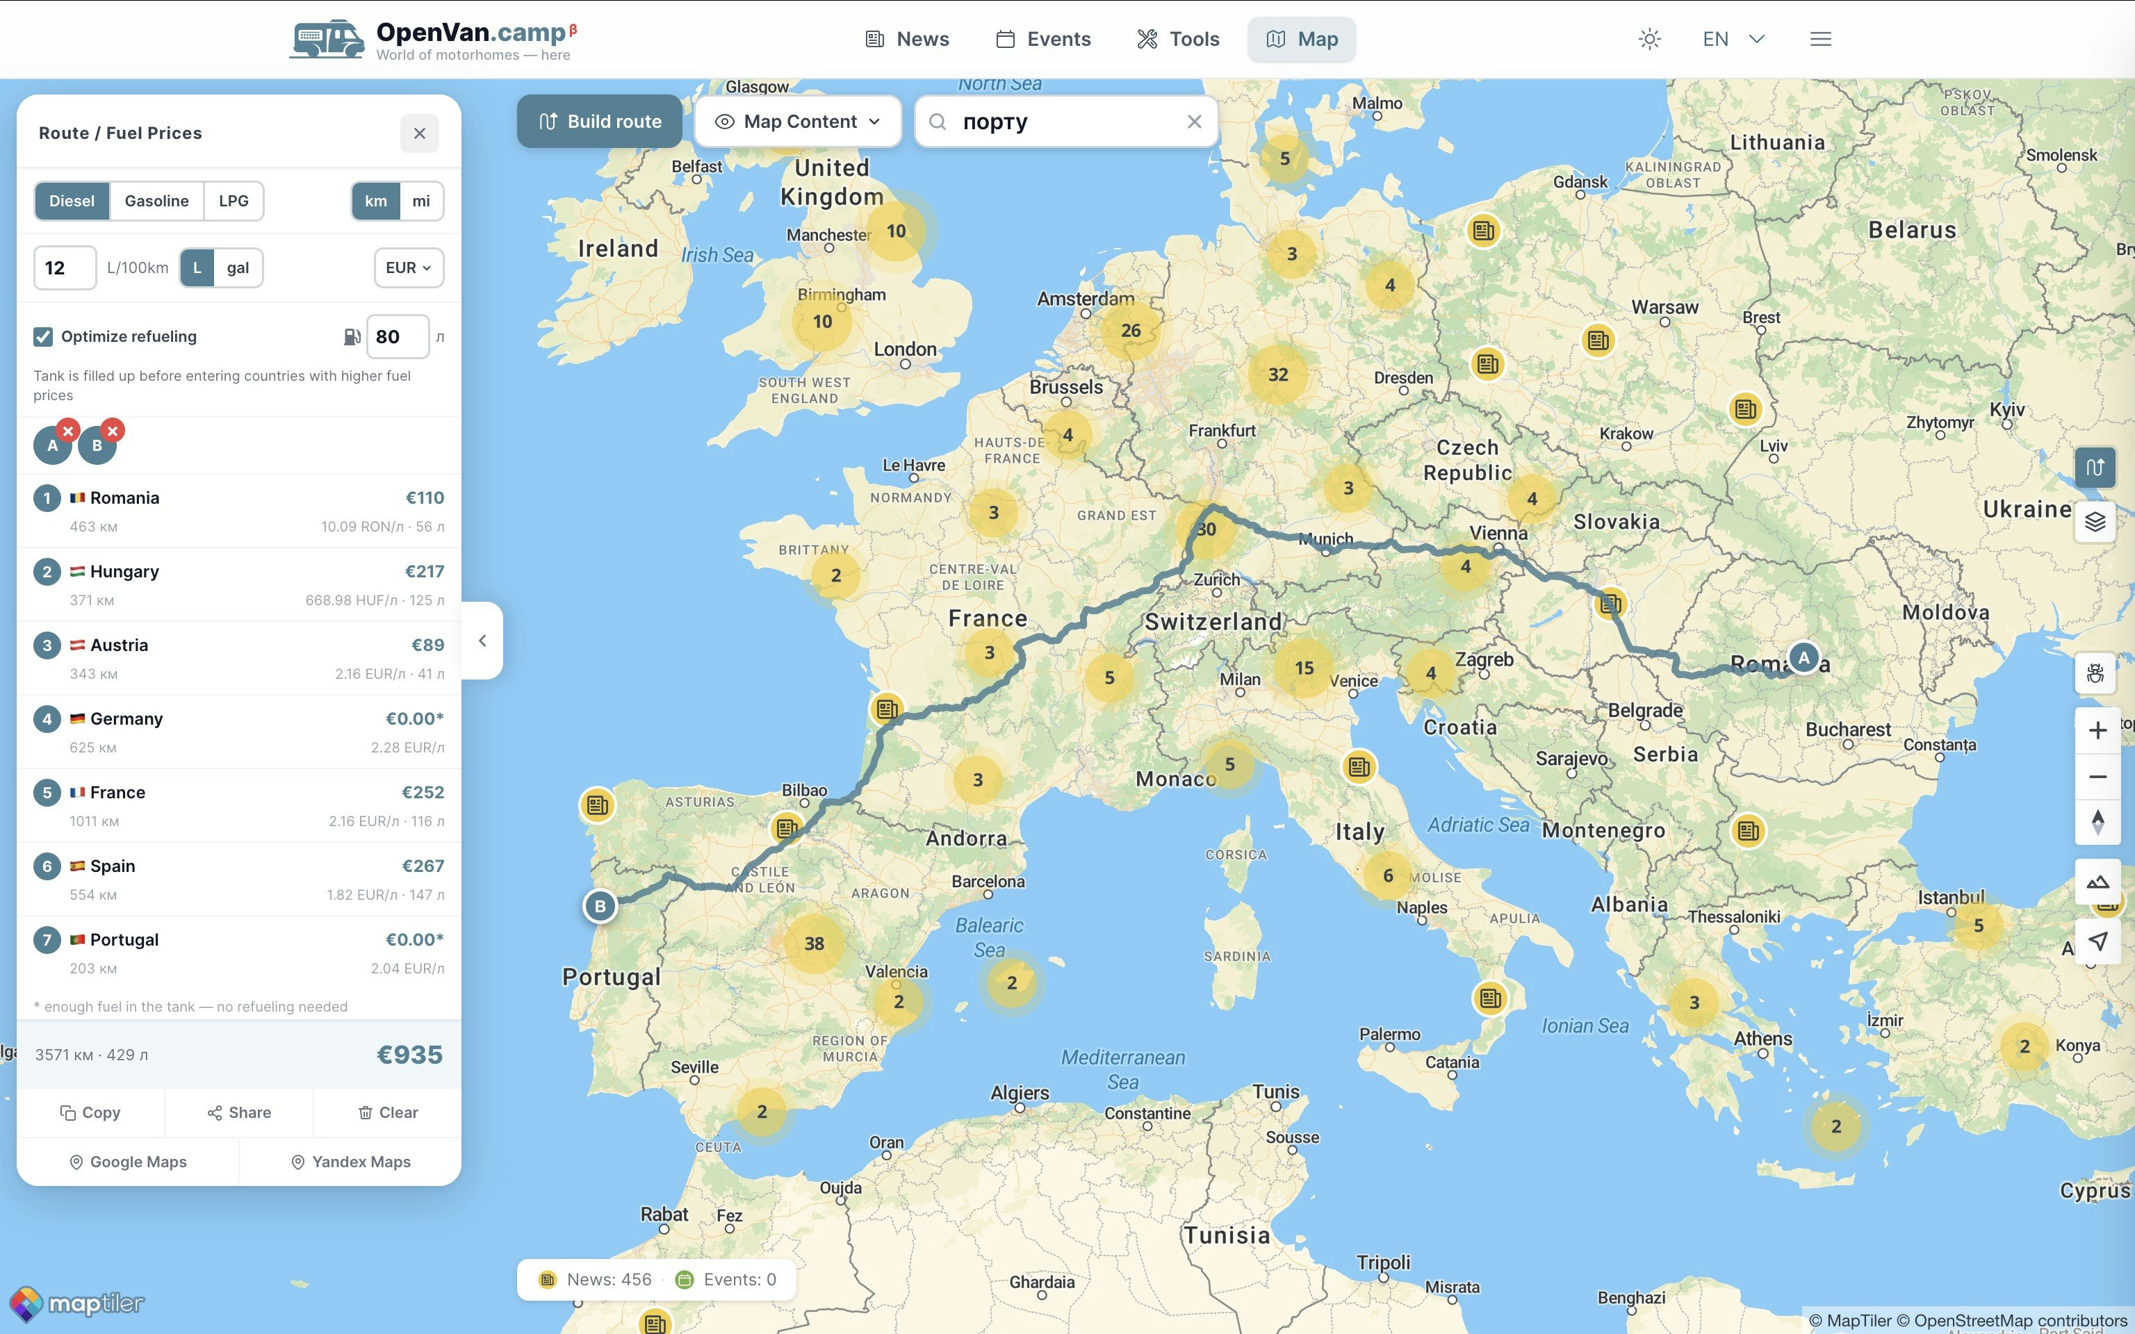
Task: Open the map layers icon
Action: [2095, 521]
